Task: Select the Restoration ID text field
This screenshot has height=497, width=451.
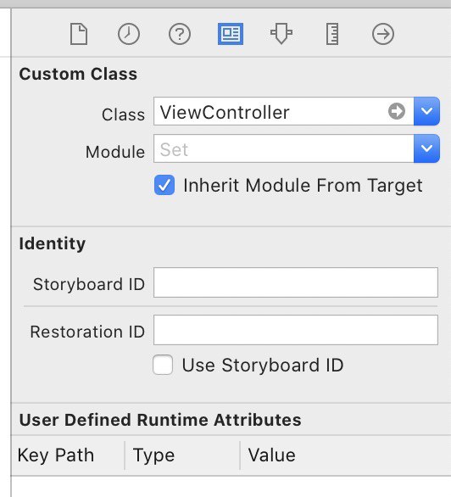Action: pyautogui.click(x=296, y=330)
